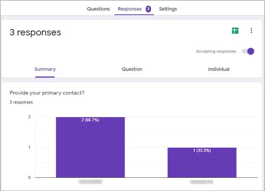
Task: Switch to the Summary view
Action: tap(45, 69)
